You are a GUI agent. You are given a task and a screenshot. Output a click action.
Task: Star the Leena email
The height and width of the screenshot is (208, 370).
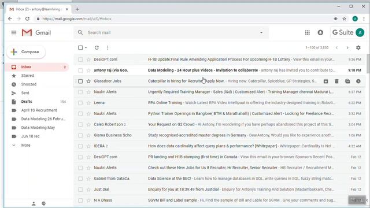(x=88, y=103)
